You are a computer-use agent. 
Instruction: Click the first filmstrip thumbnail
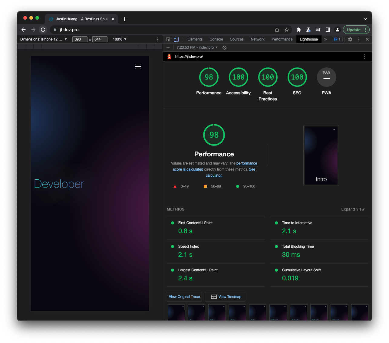click(x=176, y=312)
